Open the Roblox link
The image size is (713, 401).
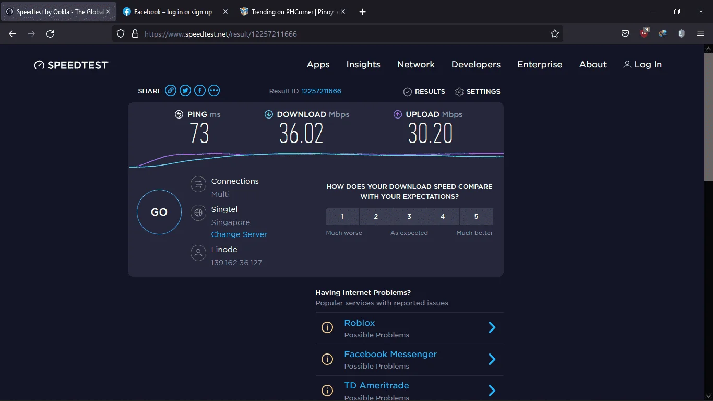tap(360, 323)
